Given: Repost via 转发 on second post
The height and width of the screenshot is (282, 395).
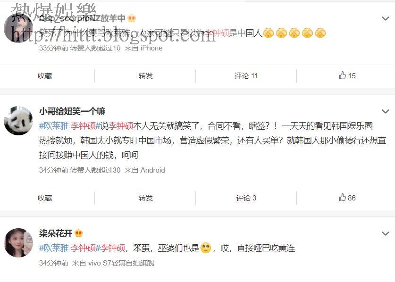Looking at the screenshot, I should (x=145, y=198).
